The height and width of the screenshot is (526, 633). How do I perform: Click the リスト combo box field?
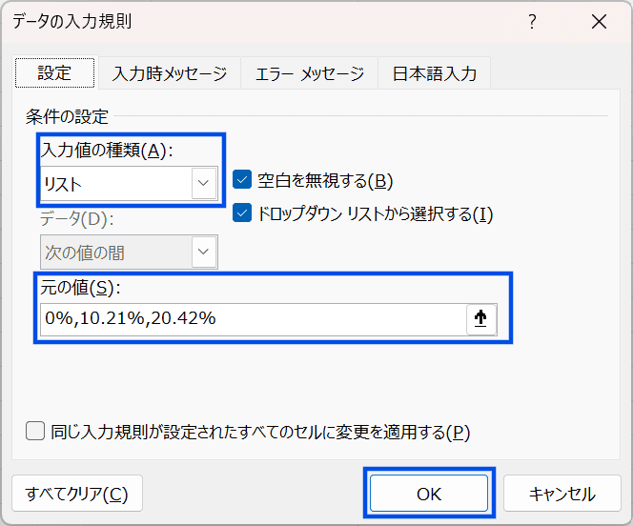(114, 182)
